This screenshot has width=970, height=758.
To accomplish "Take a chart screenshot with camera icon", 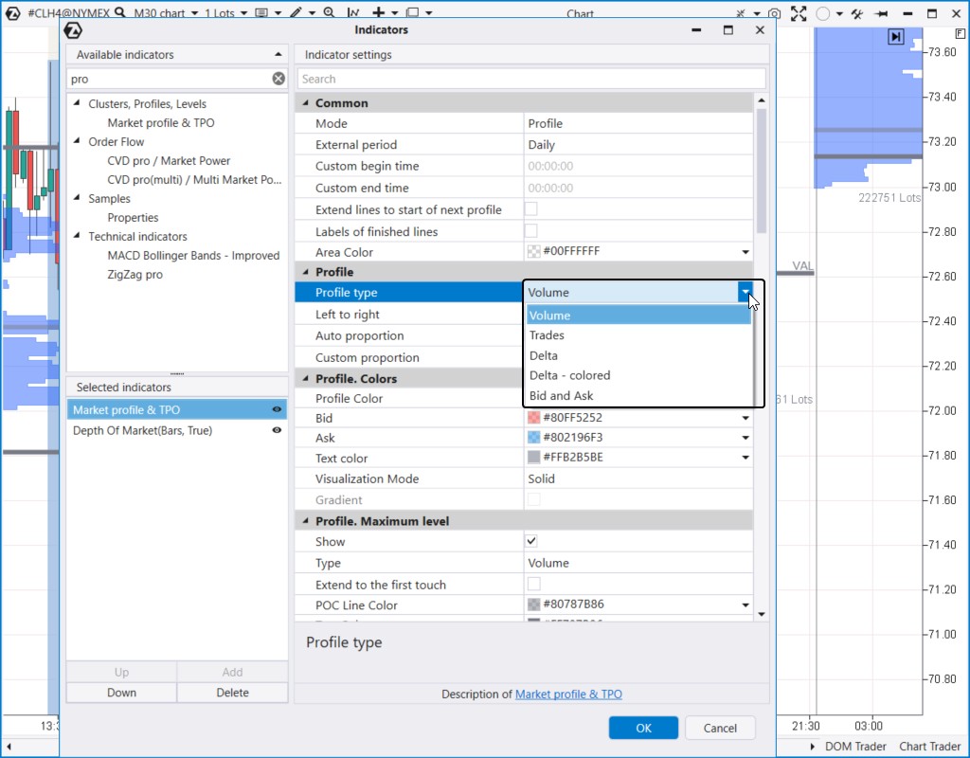I will coord(775,13).
